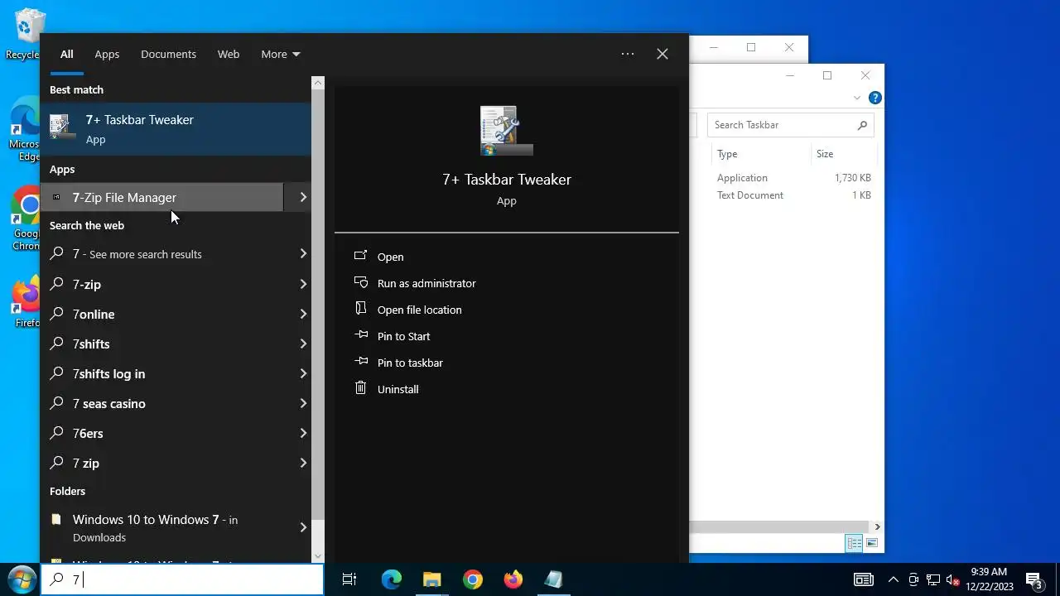Expand the 7online suggestion arrow
This screenshot has height=596, width=1060.
[303, 314]
